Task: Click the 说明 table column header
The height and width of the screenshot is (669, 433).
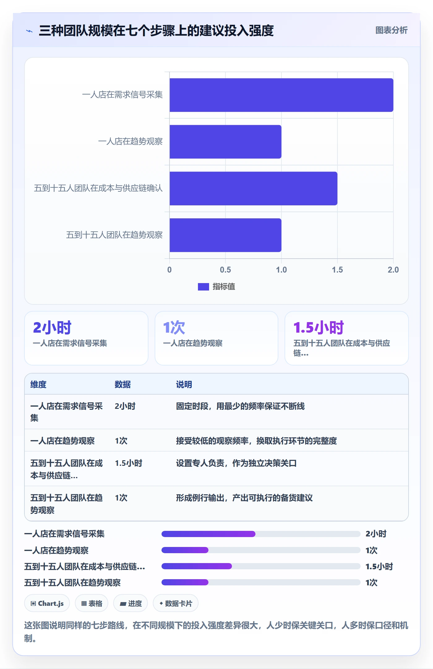Action: 184,384
